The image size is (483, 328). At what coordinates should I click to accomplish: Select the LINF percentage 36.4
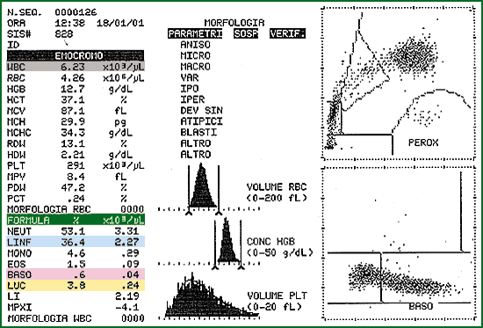72,242
